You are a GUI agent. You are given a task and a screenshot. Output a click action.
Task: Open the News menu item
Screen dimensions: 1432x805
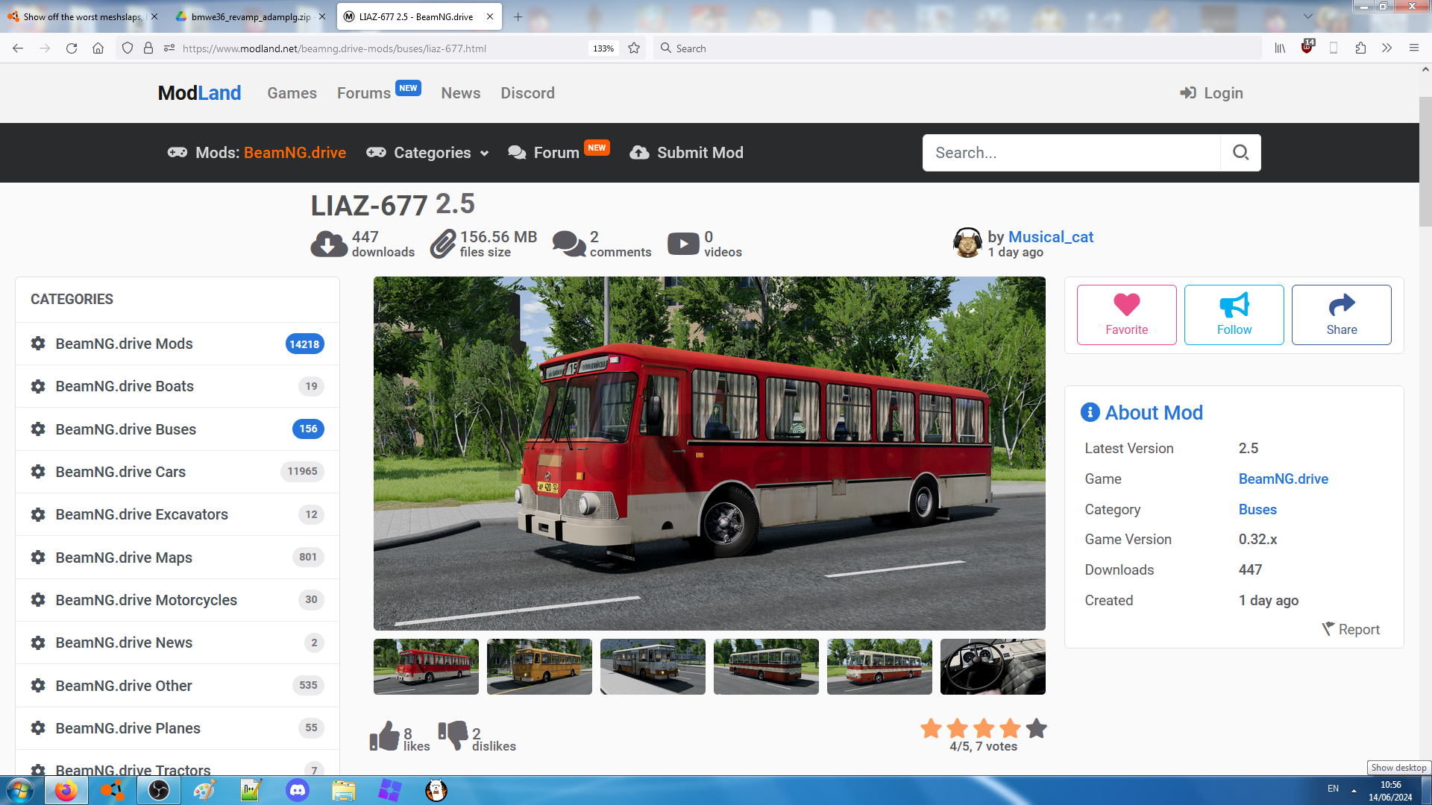(460, 93)
